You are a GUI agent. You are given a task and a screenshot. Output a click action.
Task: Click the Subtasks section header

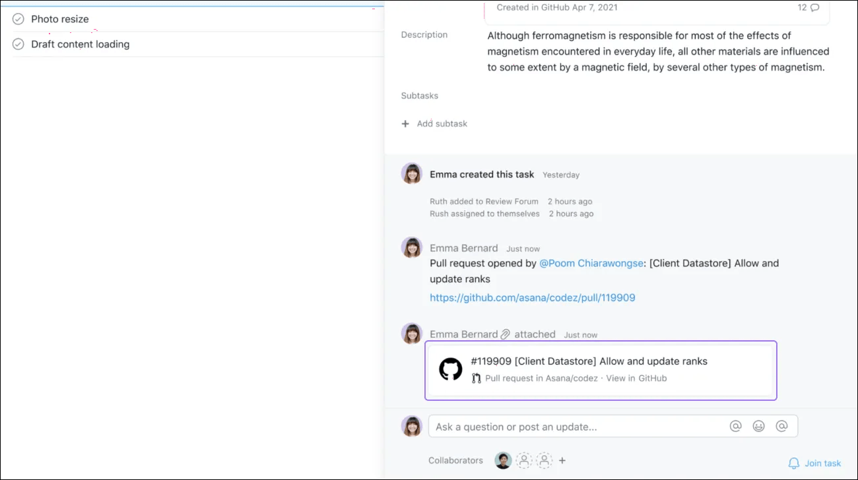click(419, 96)
